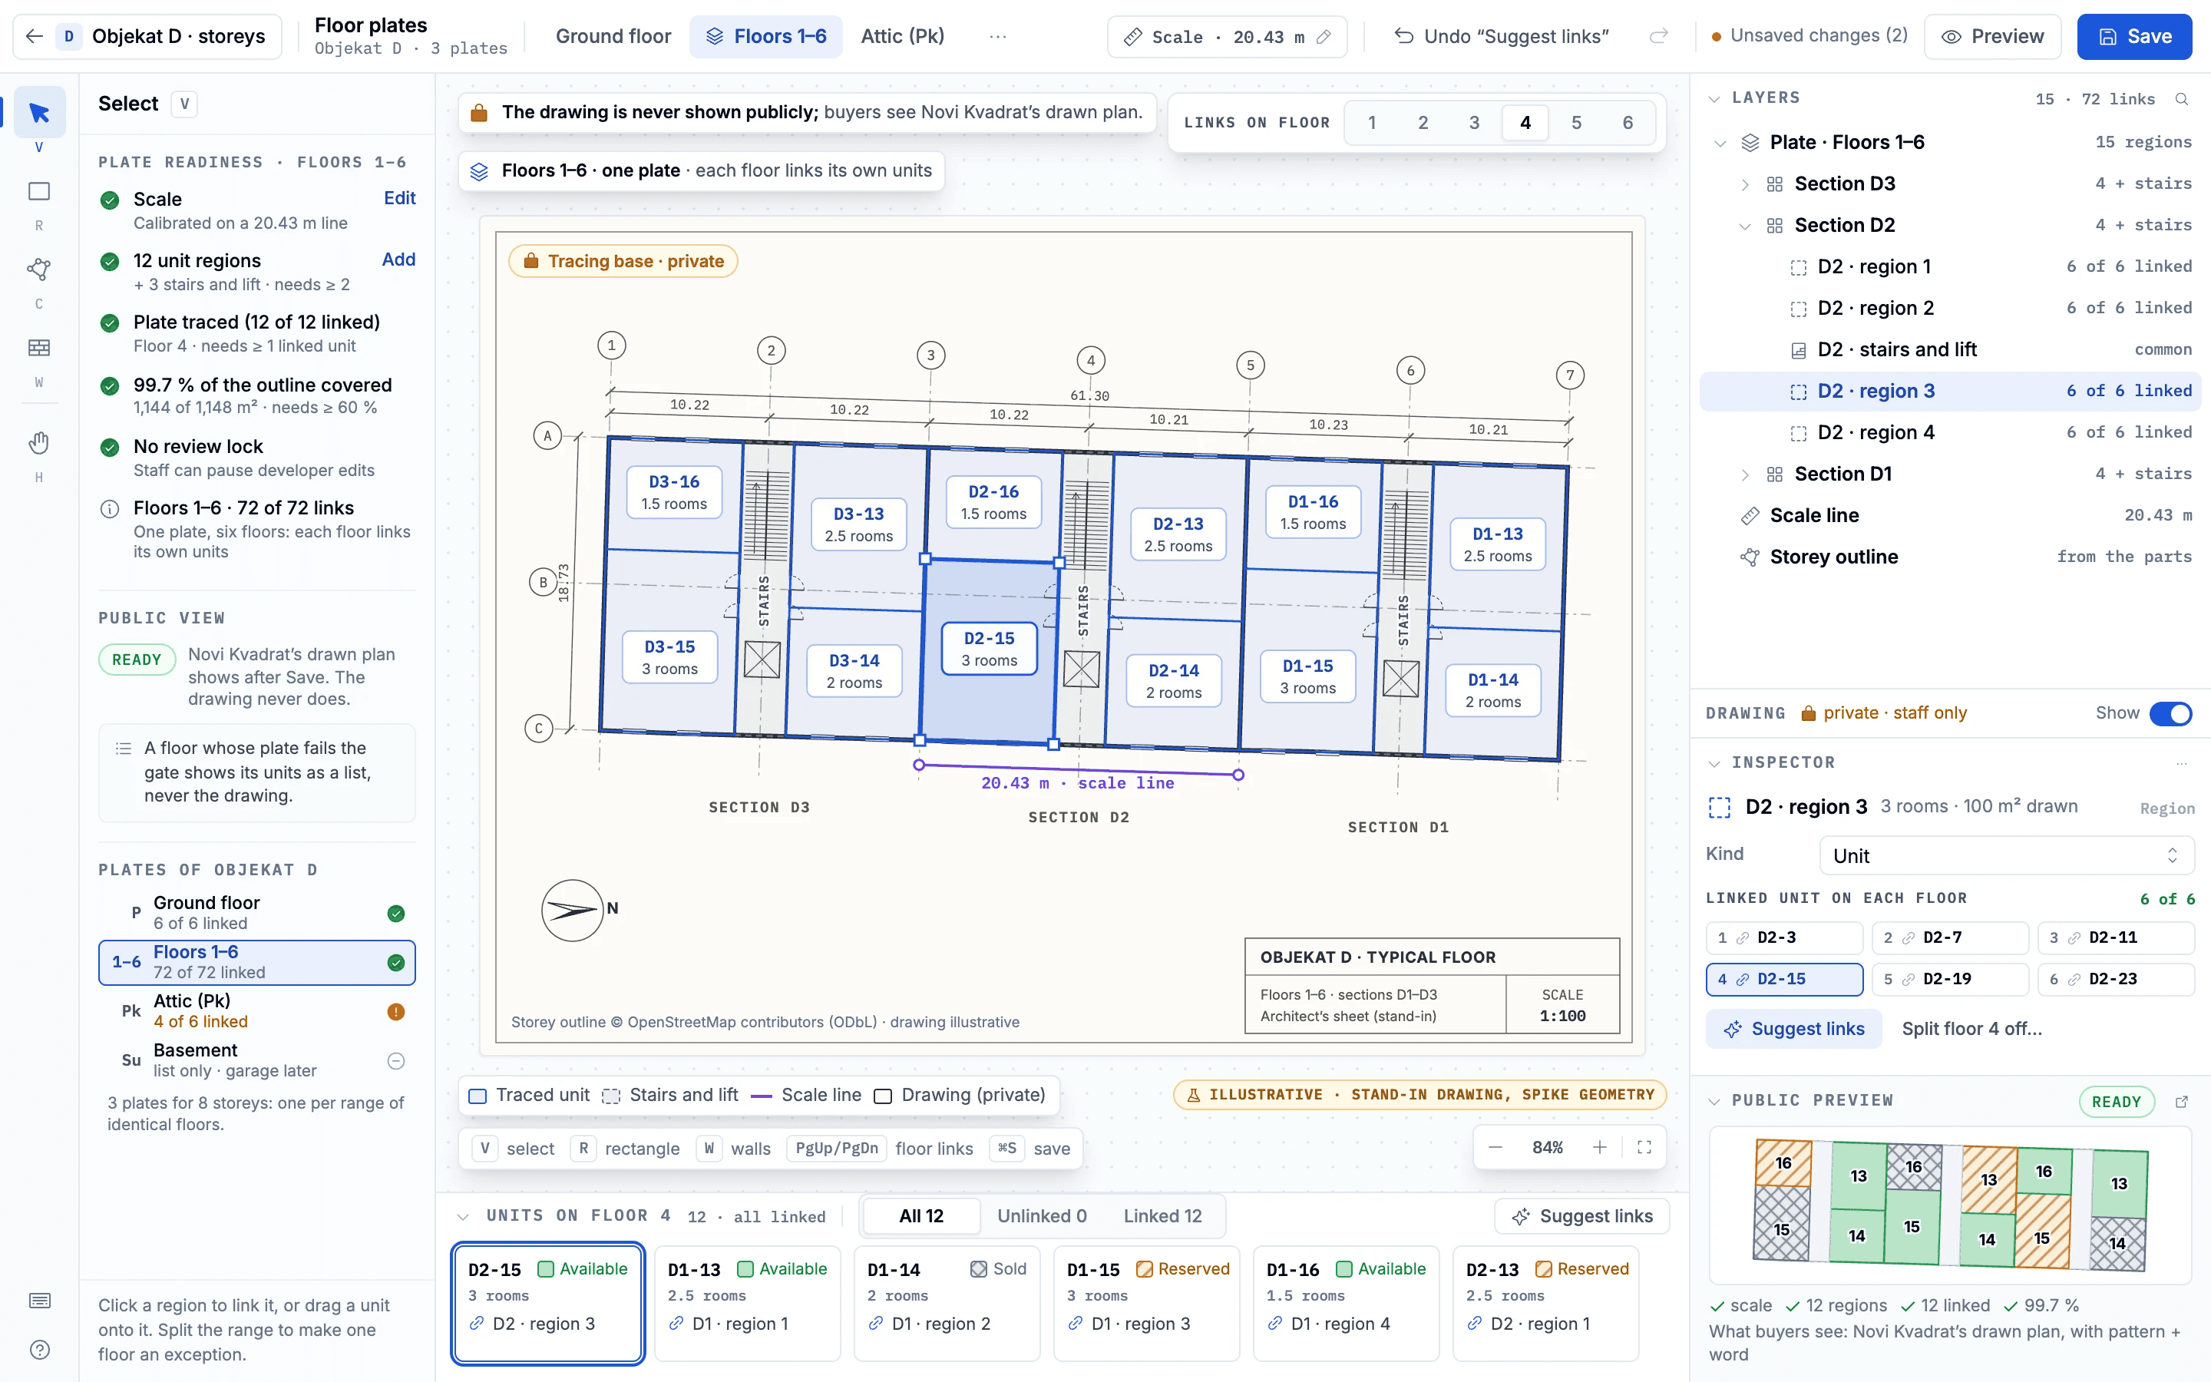The width and height of the screenshot is (2211, 1382).
Task: Select the arrow Select tool in the sidebar
Action: [39, 112]
